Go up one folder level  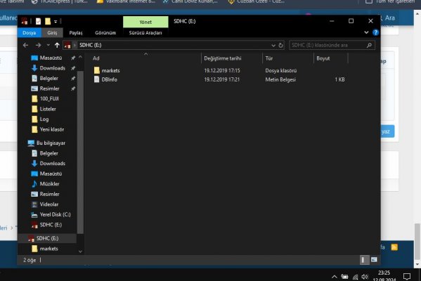[x=57, y=45]
